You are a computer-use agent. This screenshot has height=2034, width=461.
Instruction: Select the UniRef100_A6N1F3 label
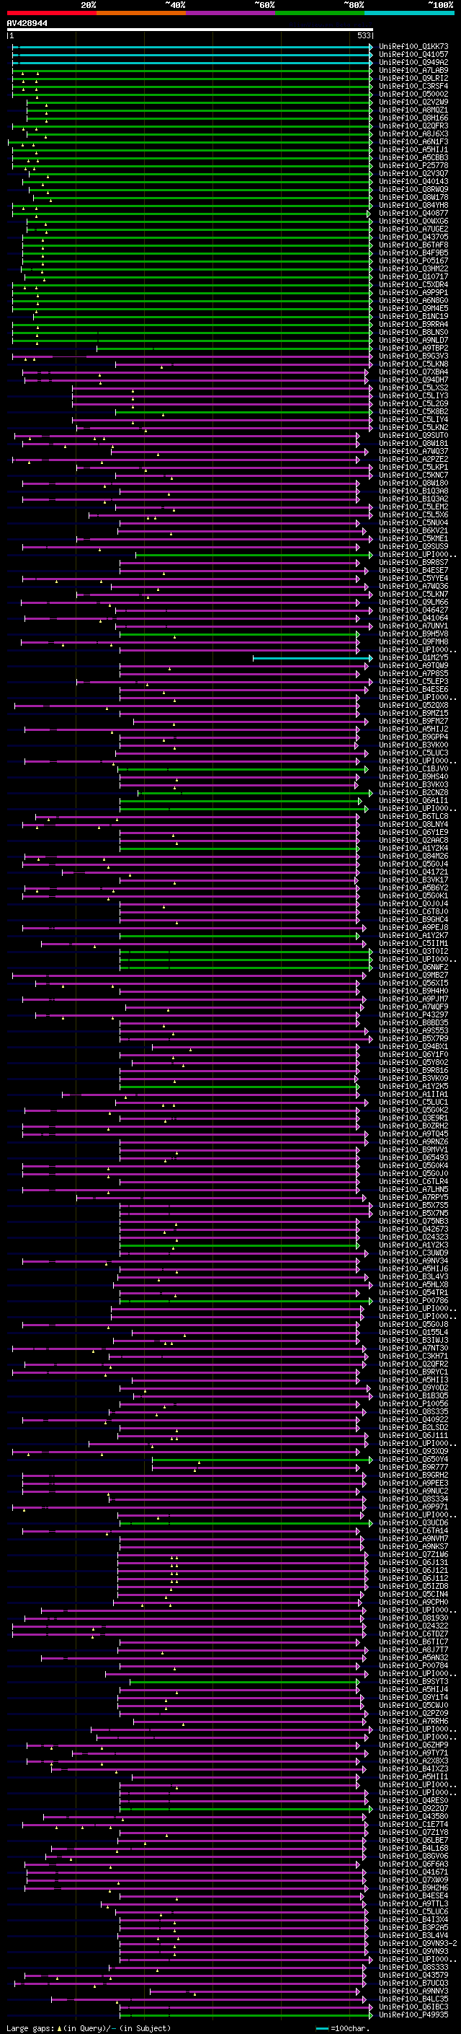click(x=413, y=142)
